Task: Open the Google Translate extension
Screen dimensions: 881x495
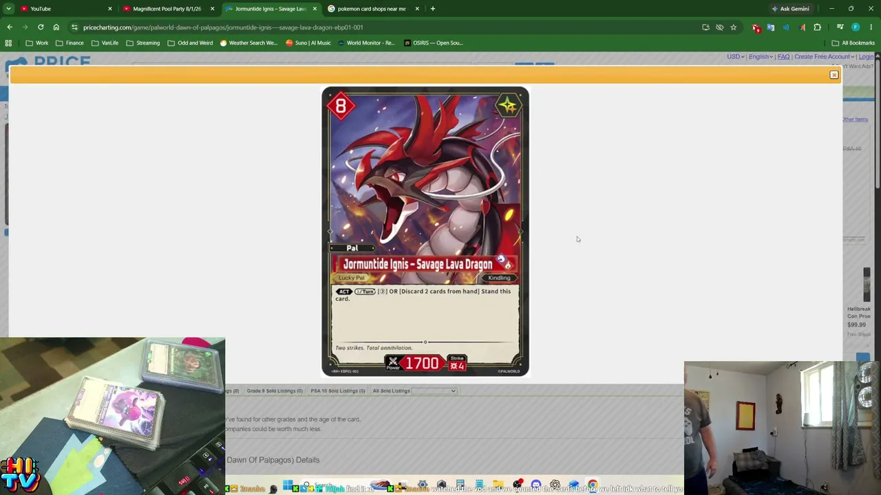Action: (x=771, y=27)
